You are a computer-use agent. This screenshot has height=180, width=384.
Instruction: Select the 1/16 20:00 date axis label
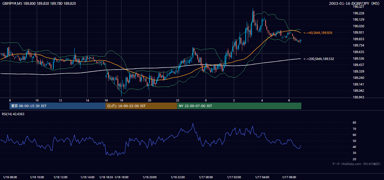click(149, 177)
